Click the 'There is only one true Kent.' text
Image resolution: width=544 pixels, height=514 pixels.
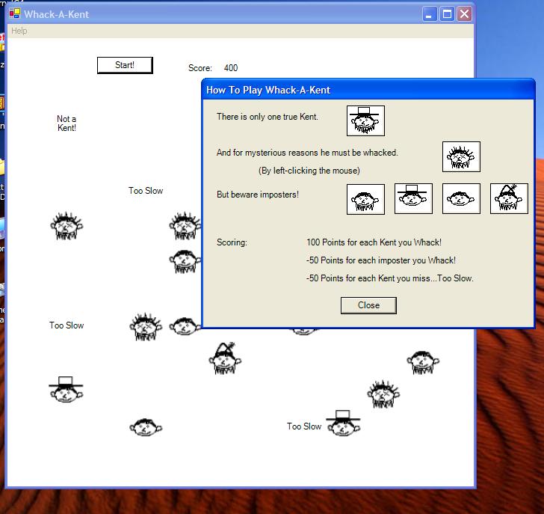click(x=268, y=117)
